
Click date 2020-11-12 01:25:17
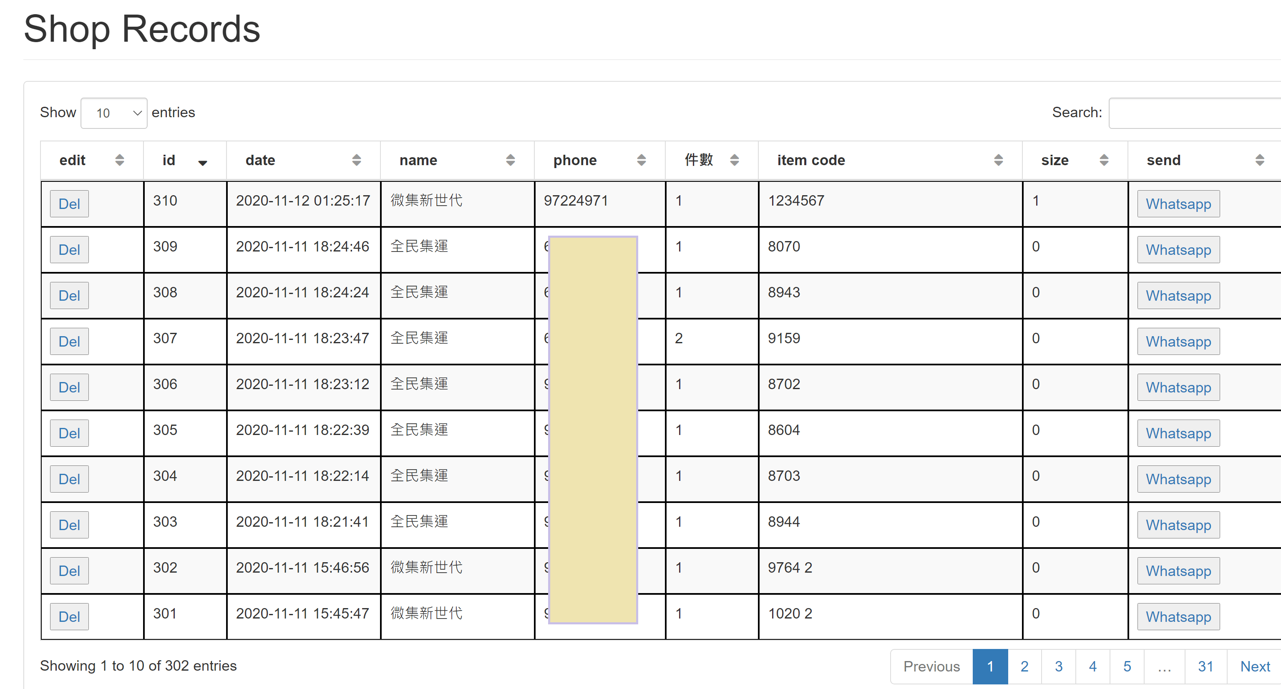(x=303, y=201)
